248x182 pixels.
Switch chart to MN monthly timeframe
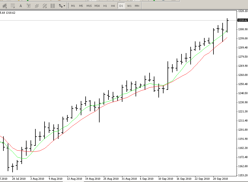[137, 6]
